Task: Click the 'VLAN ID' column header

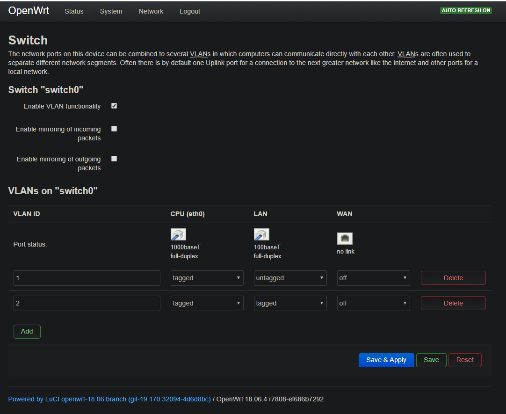Action: 27,214
